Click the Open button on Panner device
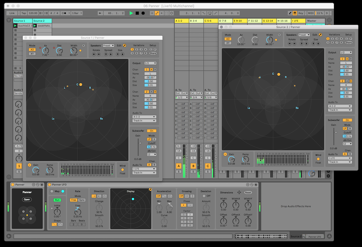The image size is (362, 247). pos(27,200)
